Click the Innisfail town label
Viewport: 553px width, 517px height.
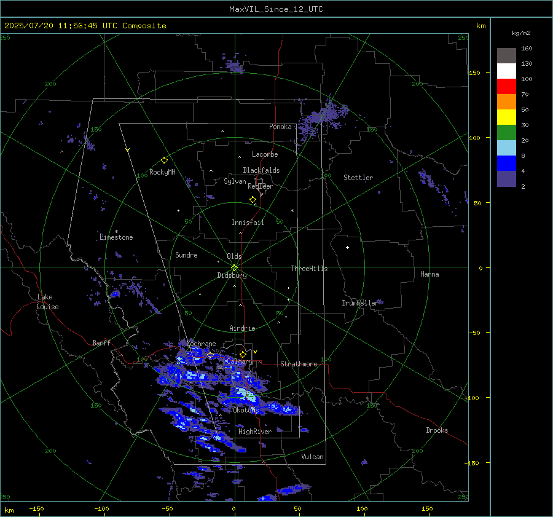click(x=248, y=223)
